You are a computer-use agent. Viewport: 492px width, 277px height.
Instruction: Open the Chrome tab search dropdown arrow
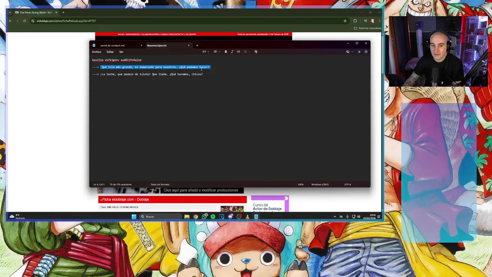click(10, 12)
